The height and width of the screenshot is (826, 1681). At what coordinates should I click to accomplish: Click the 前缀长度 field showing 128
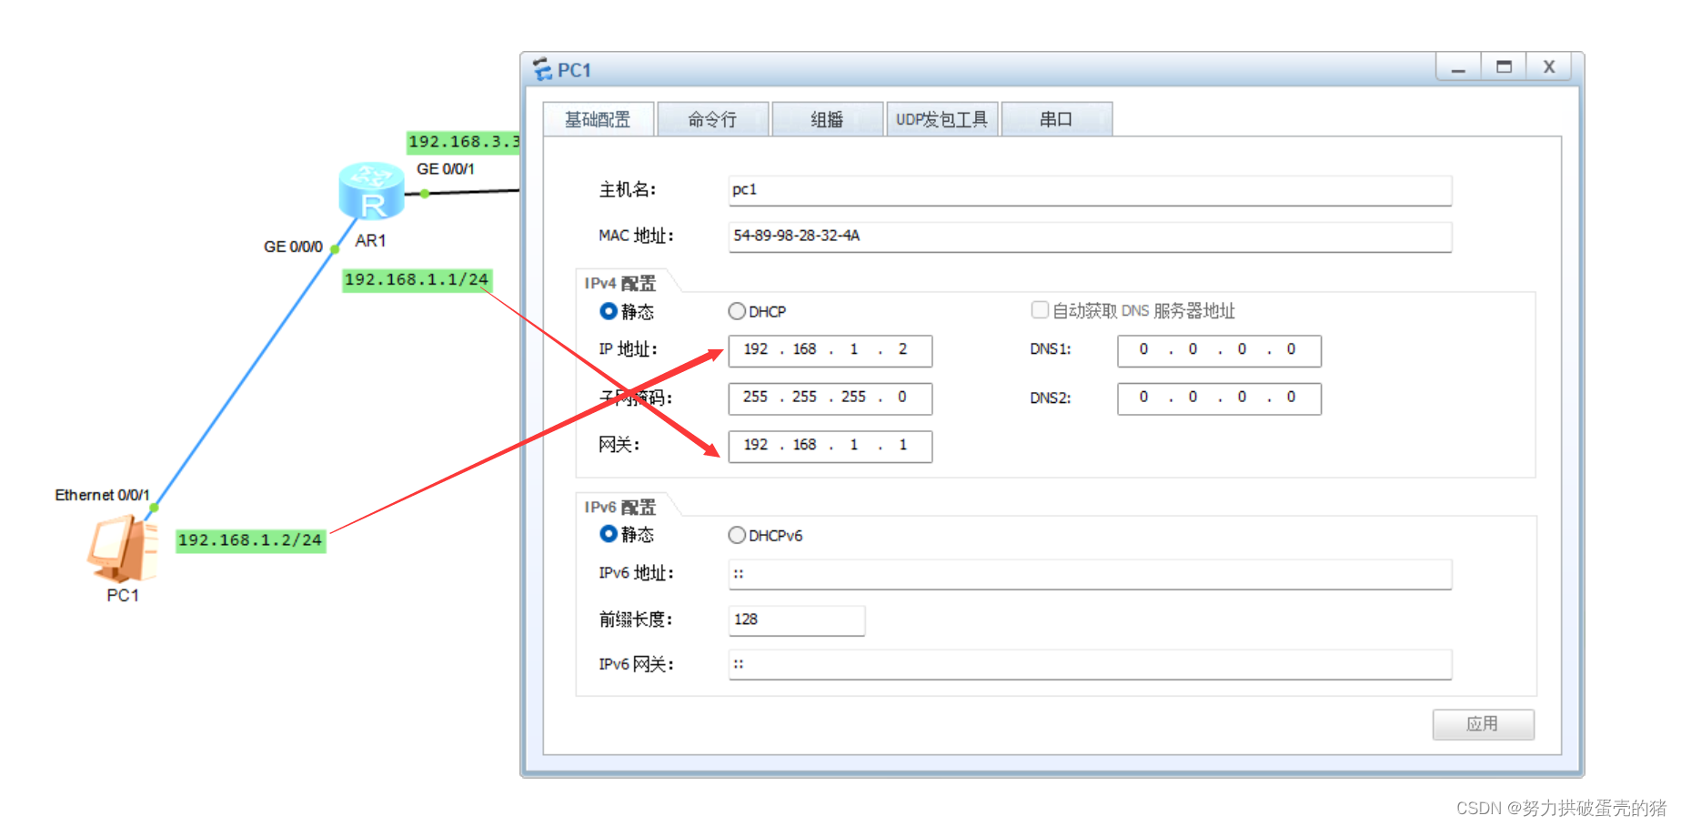coord(796,619)
